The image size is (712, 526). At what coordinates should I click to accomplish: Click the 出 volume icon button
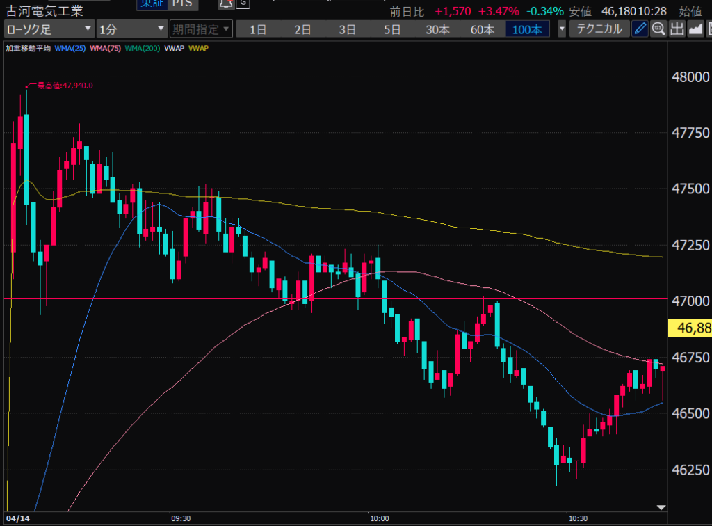coord(677,29)
